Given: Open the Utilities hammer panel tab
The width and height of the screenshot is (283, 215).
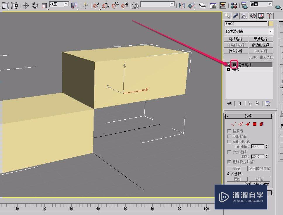Looking at the screenshot, I should point(269,16).
